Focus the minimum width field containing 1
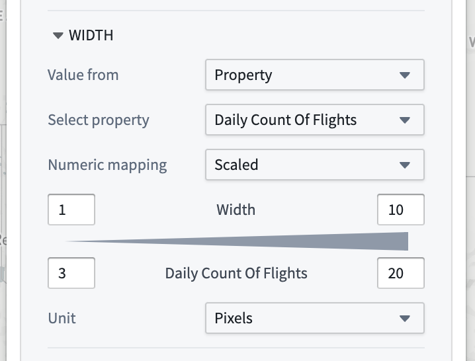Screen dimensions: 475x361 coord(71,210)
